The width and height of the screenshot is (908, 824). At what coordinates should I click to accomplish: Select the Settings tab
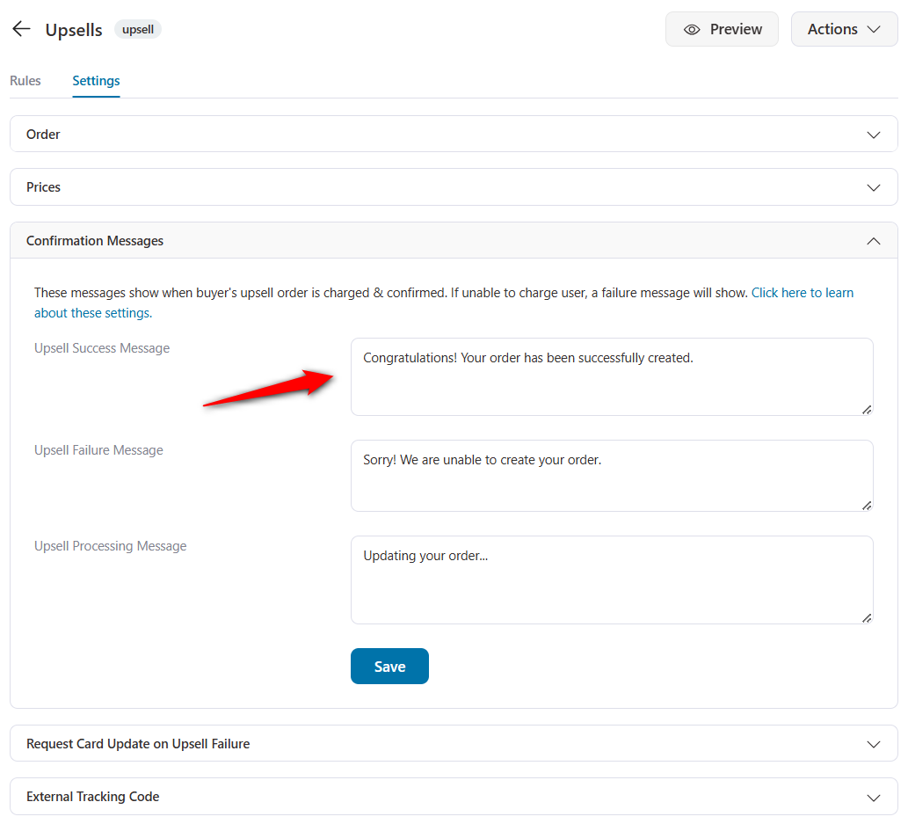click(x=96, y=81)
